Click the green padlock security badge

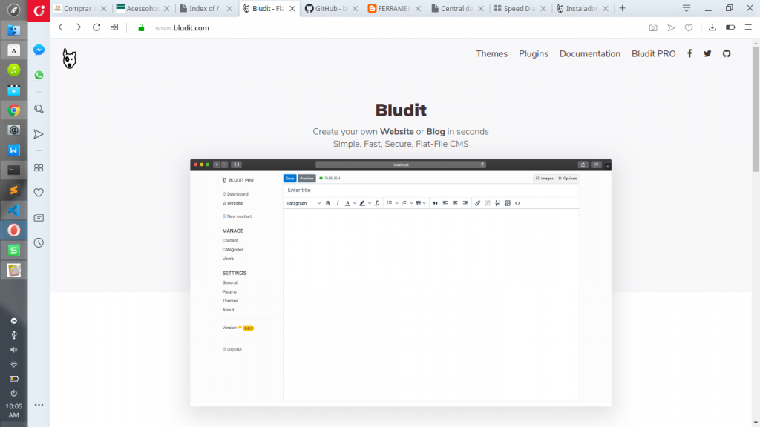[x=141, y=28]
